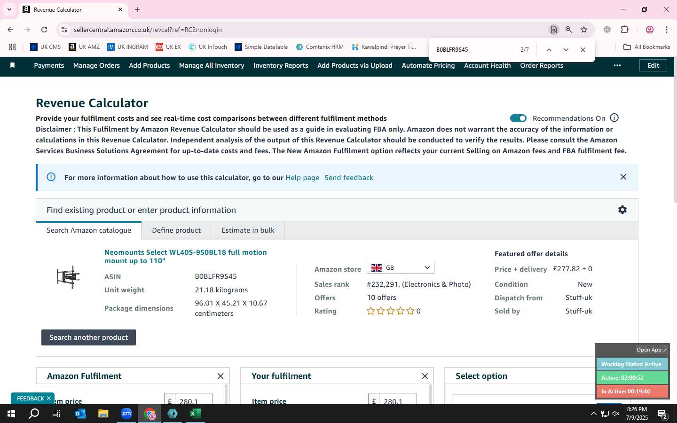
Task: Click the browser address bar URL
Action: (x=148, y=30)
